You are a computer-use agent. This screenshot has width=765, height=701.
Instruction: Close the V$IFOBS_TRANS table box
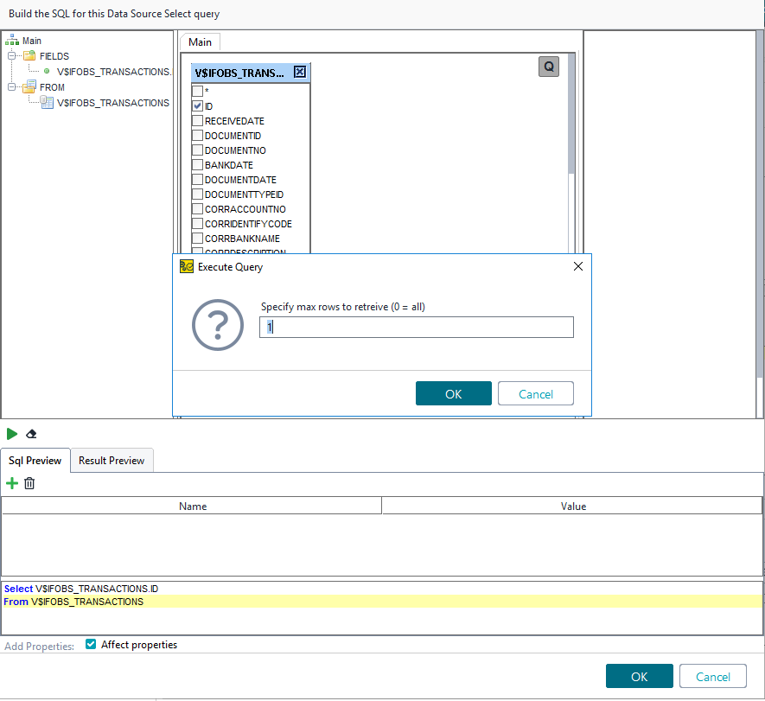coord(300,73)
